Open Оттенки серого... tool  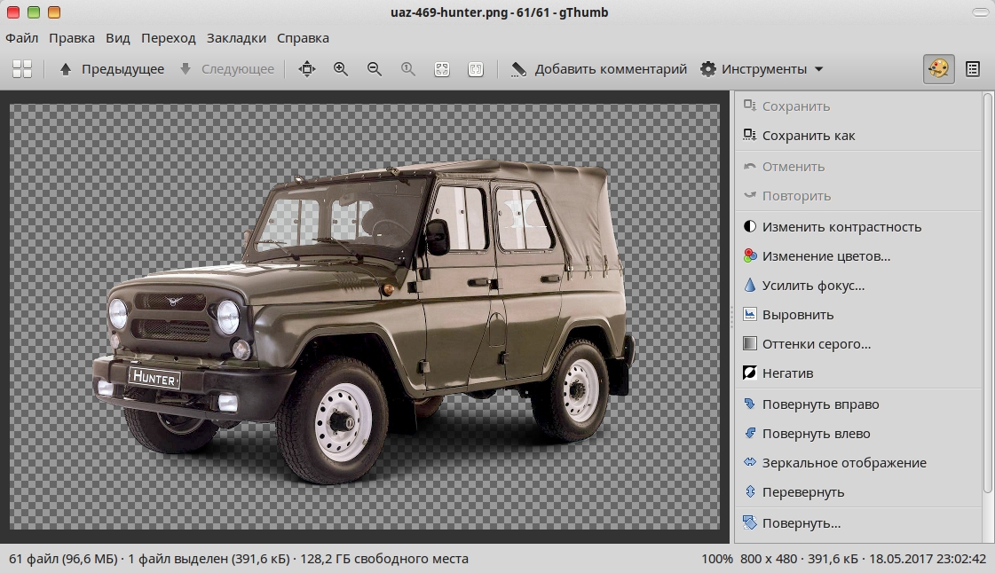tap(858, 343)
